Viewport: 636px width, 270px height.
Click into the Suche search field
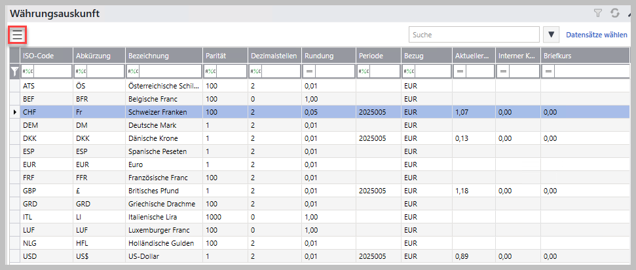point(474,35)
